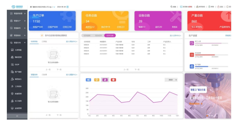Click the Enter Task Center link
This screenshot has width=233, height=123.
[175, 35]
